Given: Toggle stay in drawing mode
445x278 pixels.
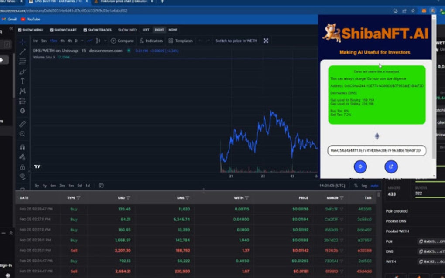Looking at the screenshot, I should click(22, 157).
